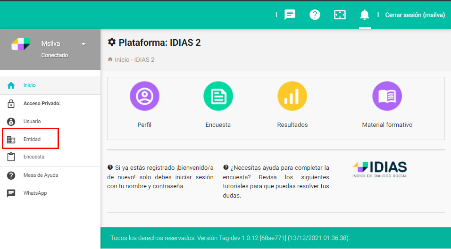451x249 pixels.
Task: Click the IDIAS Índice de Diálogo Social logo
Action: [380, 169]
